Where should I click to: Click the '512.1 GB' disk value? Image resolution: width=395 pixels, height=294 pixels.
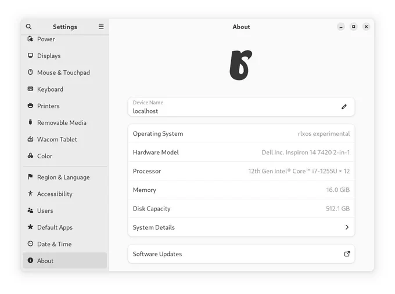[337, 209]
